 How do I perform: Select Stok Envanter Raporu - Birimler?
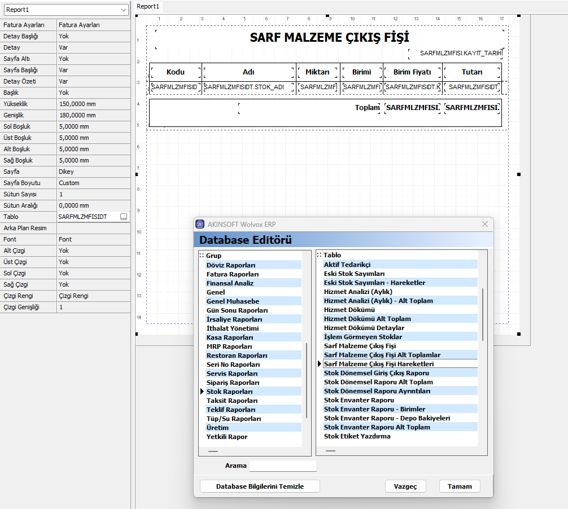pyautogui.click(x=400, y=409)
